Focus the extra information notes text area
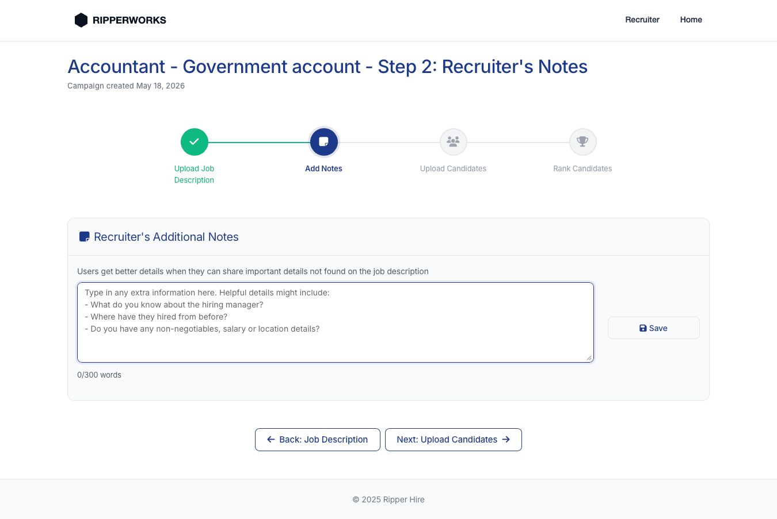 [x=336, y=322]
